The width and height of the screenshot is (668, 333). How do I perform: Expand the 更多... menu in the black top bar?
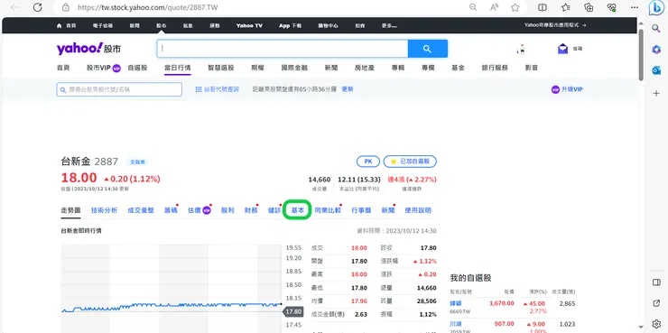coord(389,25)
